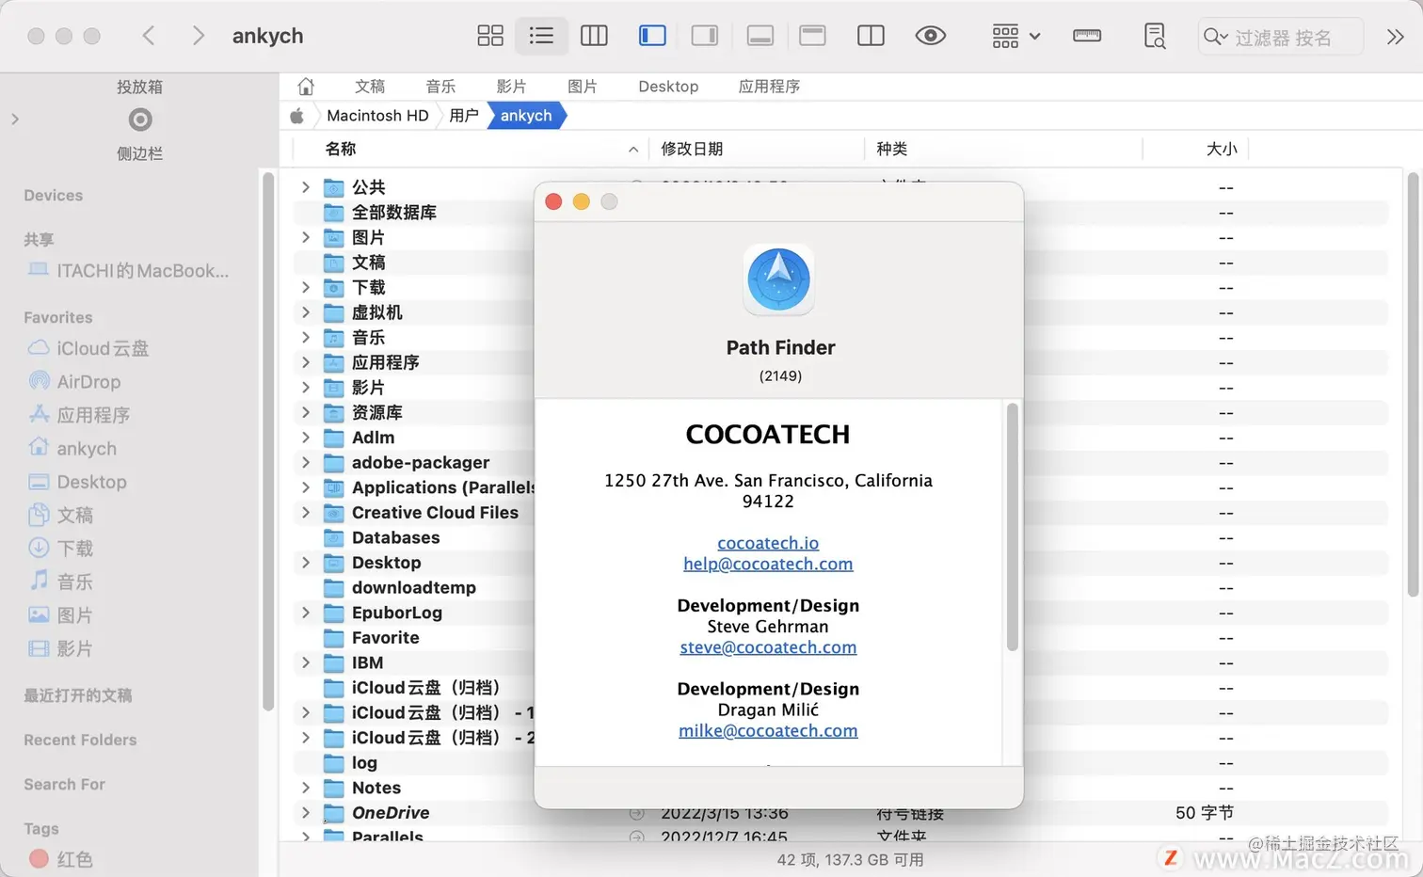Image resolution: width=1423 pixels, height=877 pixels.
Task: Expand the 公共 folder
Action: tap(305, 187)
